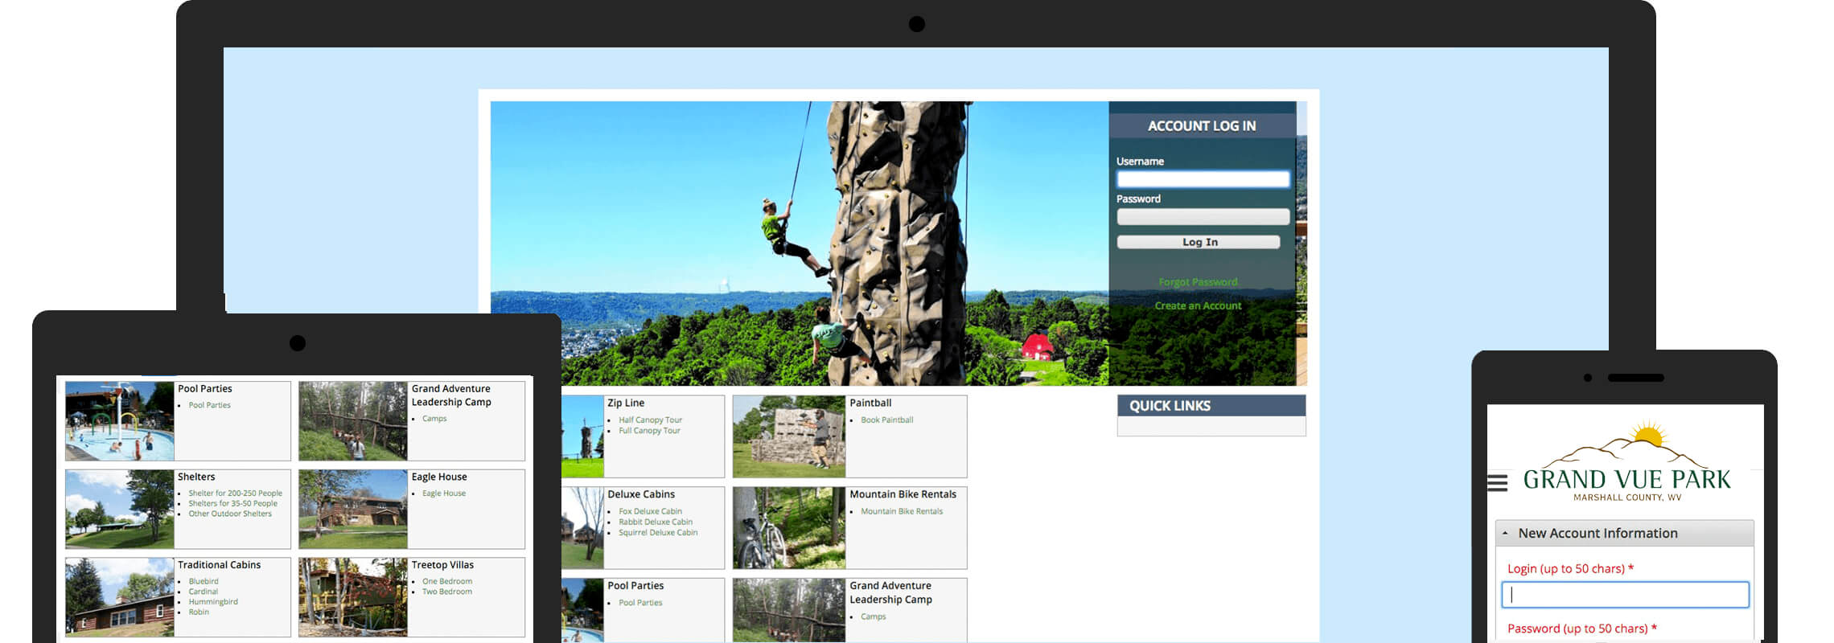Click the Eagle House thumbnail on tablet
The width and height of the screenshot is (1834, 643).
[x=353, y=510]
